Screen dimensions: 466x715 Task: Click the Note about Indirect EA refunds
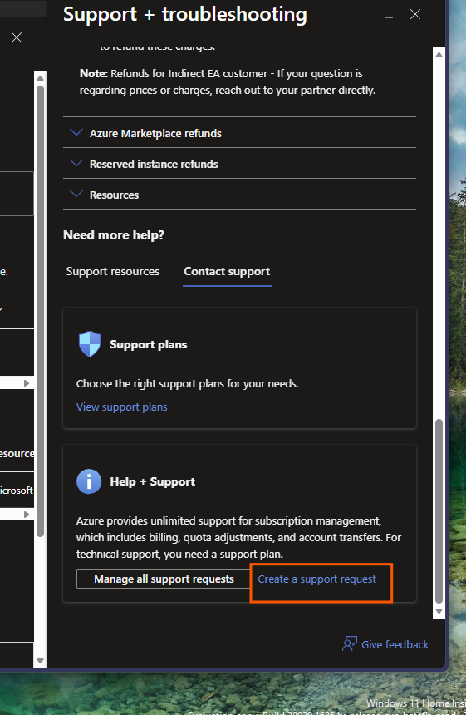coord(228,81)
